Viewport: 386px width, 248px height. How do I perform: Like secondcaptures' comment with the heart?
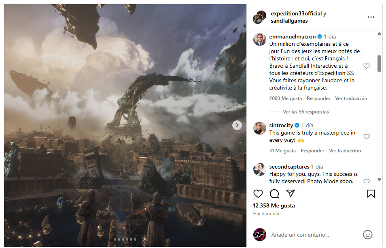click(x=366, y=181)
